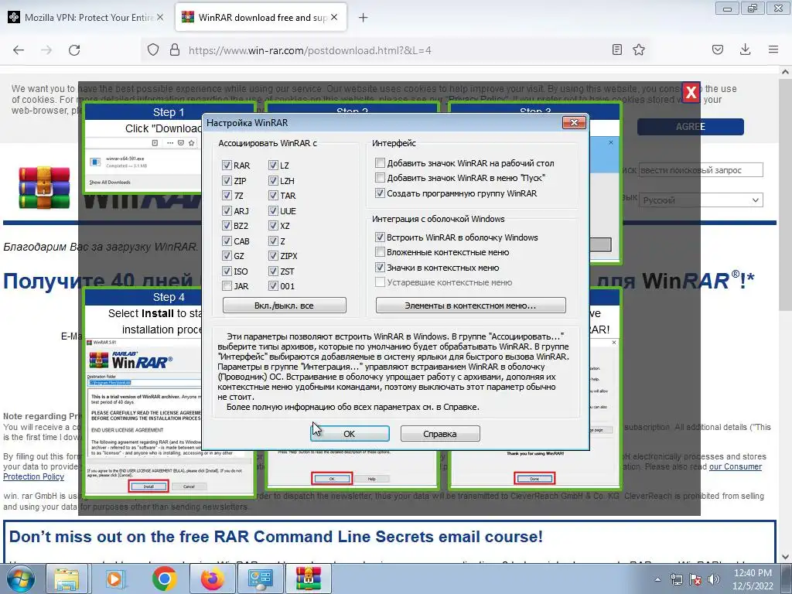The height and width of the screenshot is (594, 792).
Task: Open Элементы в контекстном меню button
Action: click(471, 305)
